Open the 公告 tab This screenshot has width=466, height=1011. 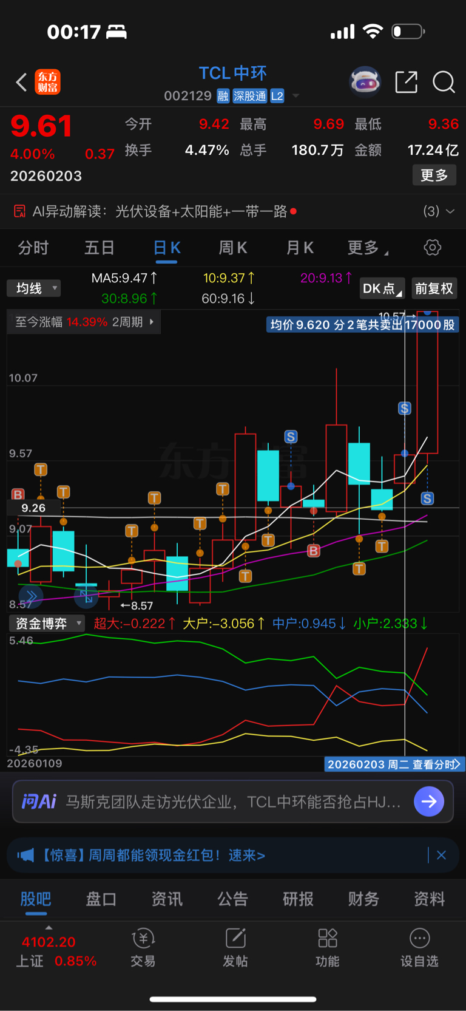232,899
